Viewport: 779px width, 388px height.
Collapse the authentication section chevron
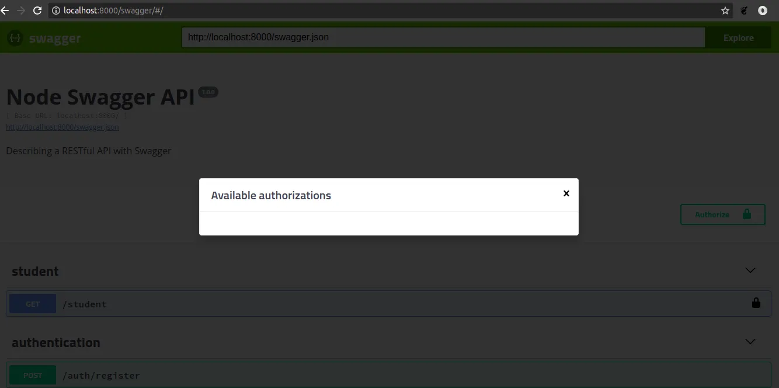coord(750,341)
